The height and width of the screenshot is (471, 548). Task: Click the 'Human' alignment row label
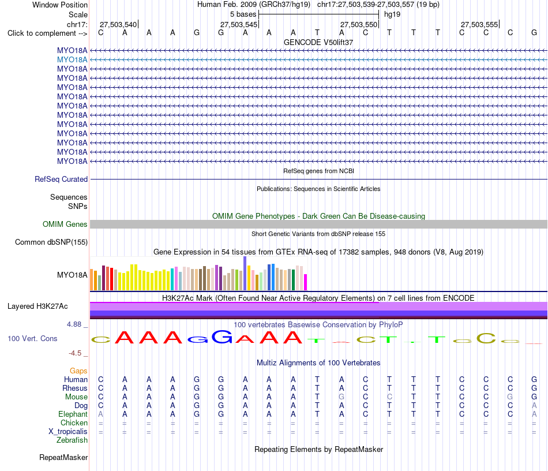76,379
